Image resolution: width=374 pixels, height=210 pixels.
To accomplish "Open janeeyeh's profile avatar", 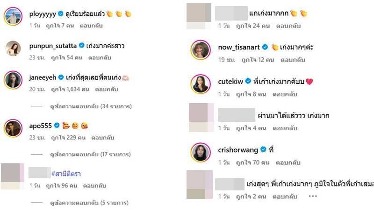I will point(13,80).
